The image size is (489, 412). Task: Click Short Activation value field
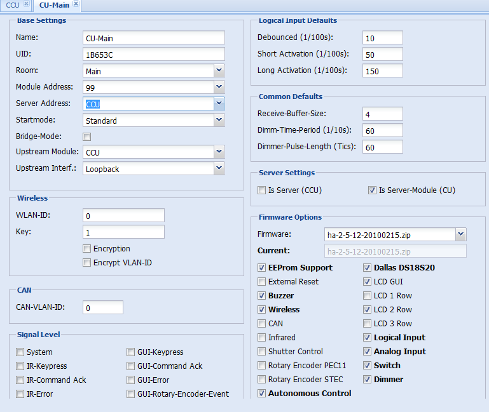coord(383,54)
